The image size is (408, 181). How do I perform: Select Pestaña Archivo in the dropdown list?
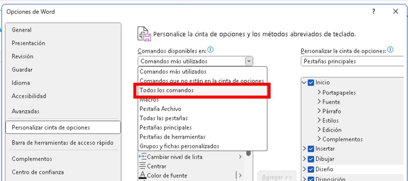161,109
